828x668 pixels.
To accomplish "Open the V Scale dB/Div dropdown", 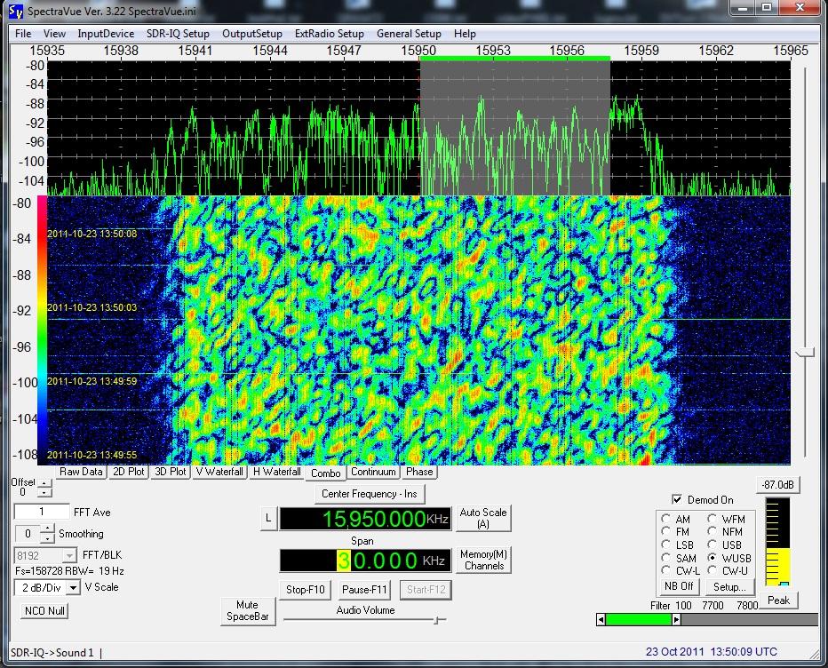I will pos(74,587).
